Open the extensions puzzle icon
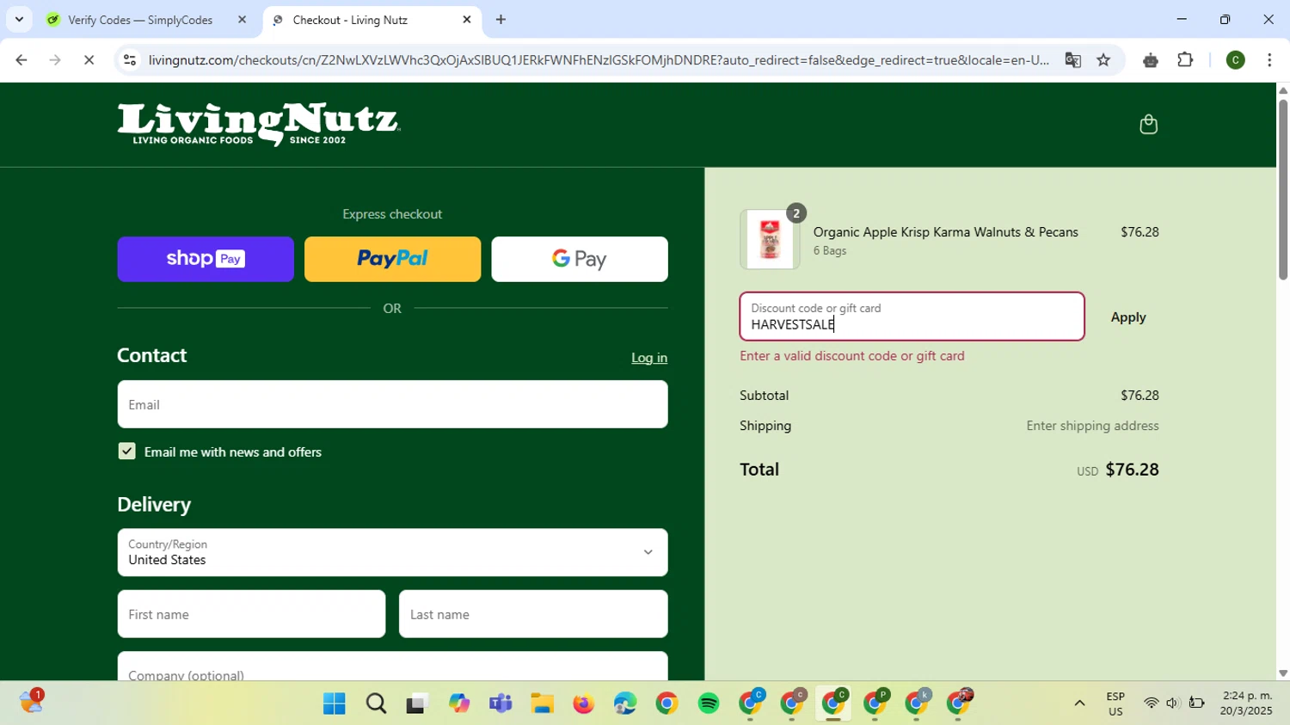Image resolution: width=1290 pixels, height=725 pixels. [1185, 60]
